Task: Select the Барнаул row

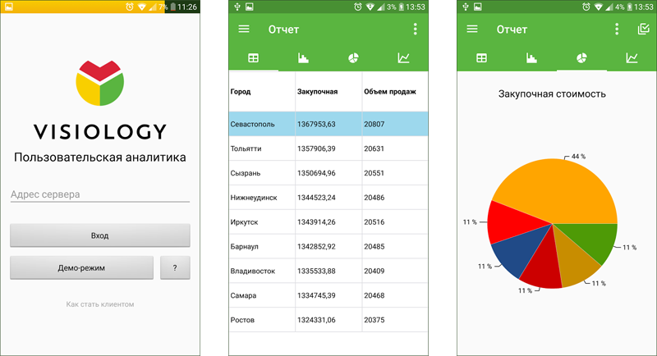Action: [x=328, y=246]
